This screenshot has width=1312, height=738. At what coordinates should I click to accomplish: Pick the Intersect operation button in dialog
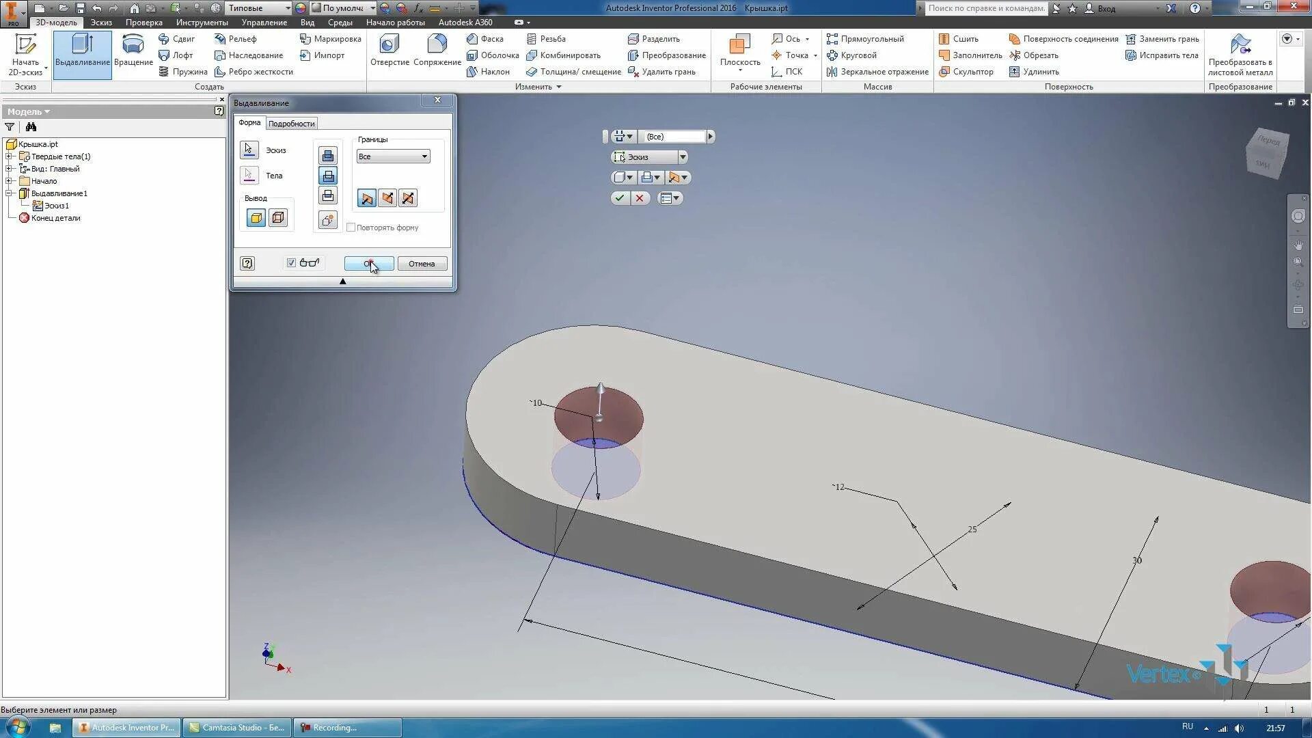pyautogui.click(x=328, y=195)
